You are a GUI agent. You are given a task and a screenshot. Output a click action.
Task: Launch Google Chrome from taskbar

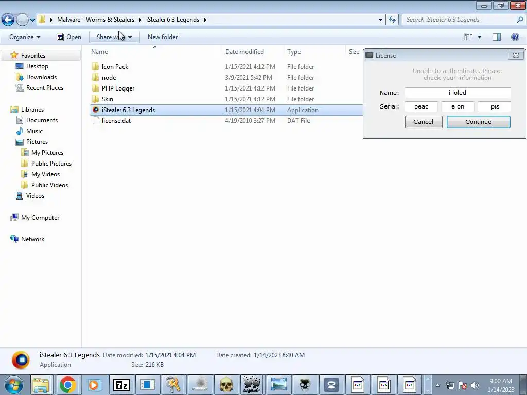point(67,385)
